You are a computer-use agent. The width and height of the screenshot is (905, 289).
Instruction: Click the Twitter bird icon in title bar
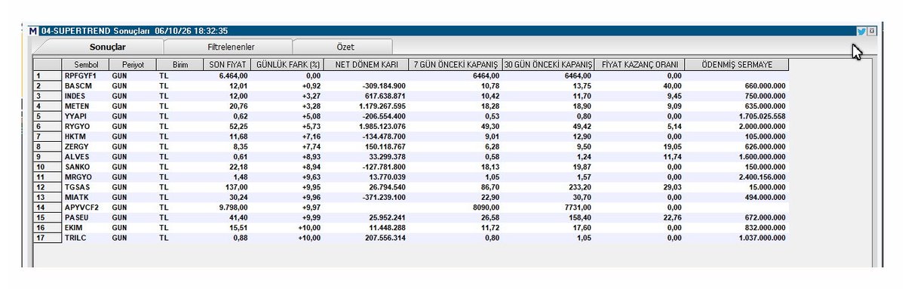coord(861,31)
